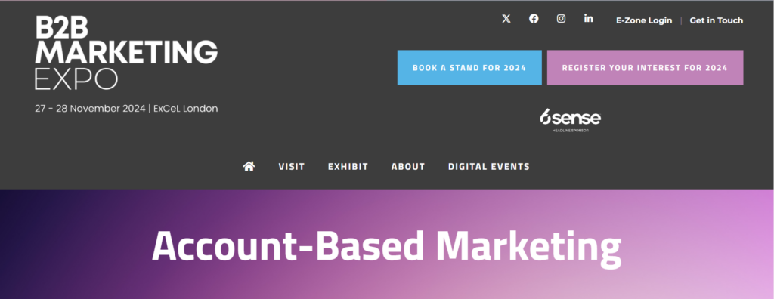Open the Visit menu item

(292, 167)
